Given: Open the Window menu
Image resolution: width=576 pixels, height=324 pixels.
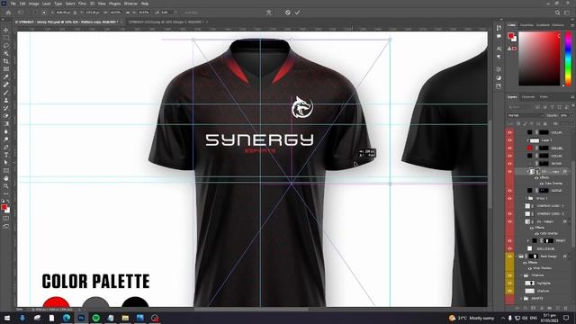Looking at the screenshot, I should click(x=130, y=4).
